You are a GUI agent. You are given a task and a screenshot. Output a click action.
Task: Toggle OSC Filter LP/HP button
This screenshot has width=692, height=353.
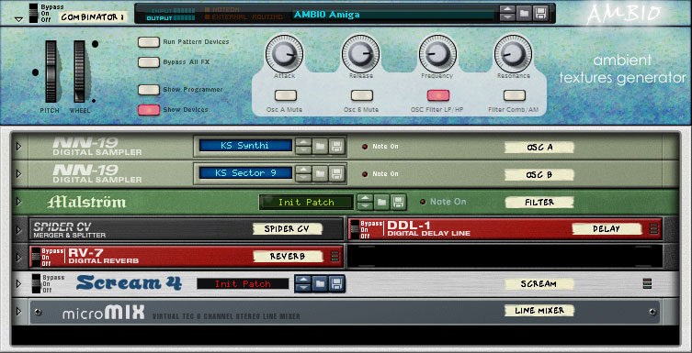pos(438,95)
